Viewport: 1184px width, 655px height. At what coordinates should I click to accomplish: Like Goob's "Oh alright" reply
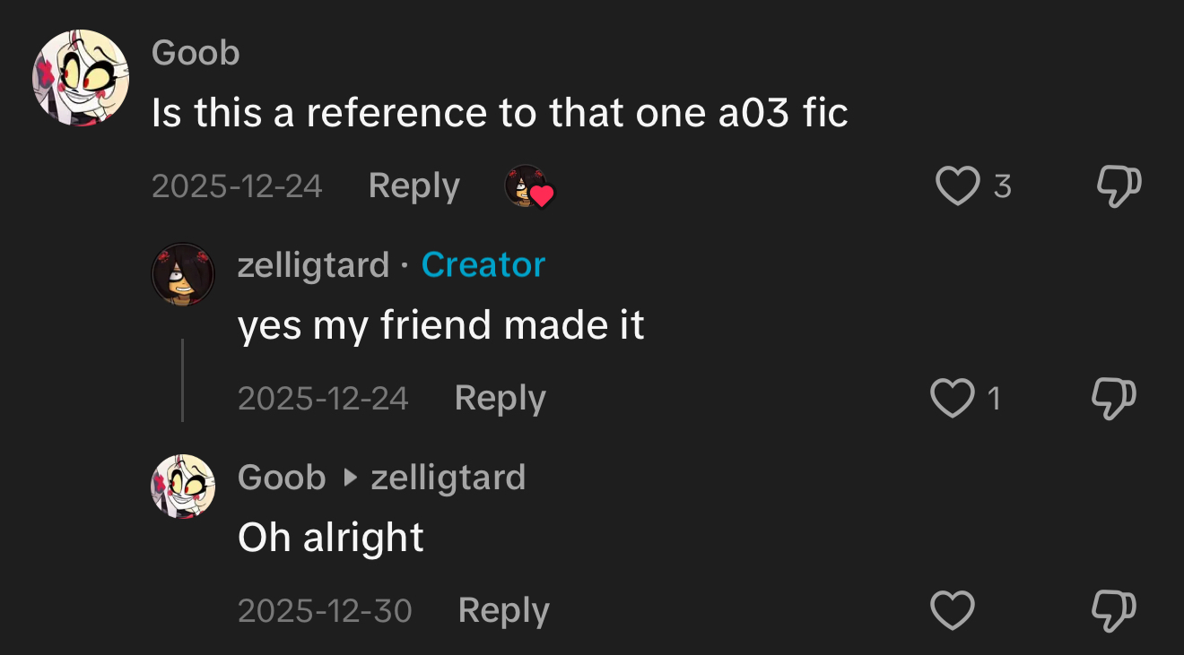click(952, 611)
